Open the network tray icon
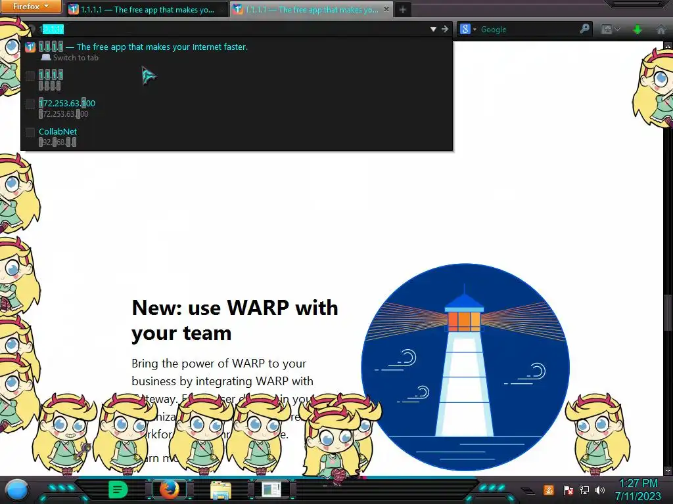Image resolution: width=673 pixels, height=504 pixels. coord(584,490)
